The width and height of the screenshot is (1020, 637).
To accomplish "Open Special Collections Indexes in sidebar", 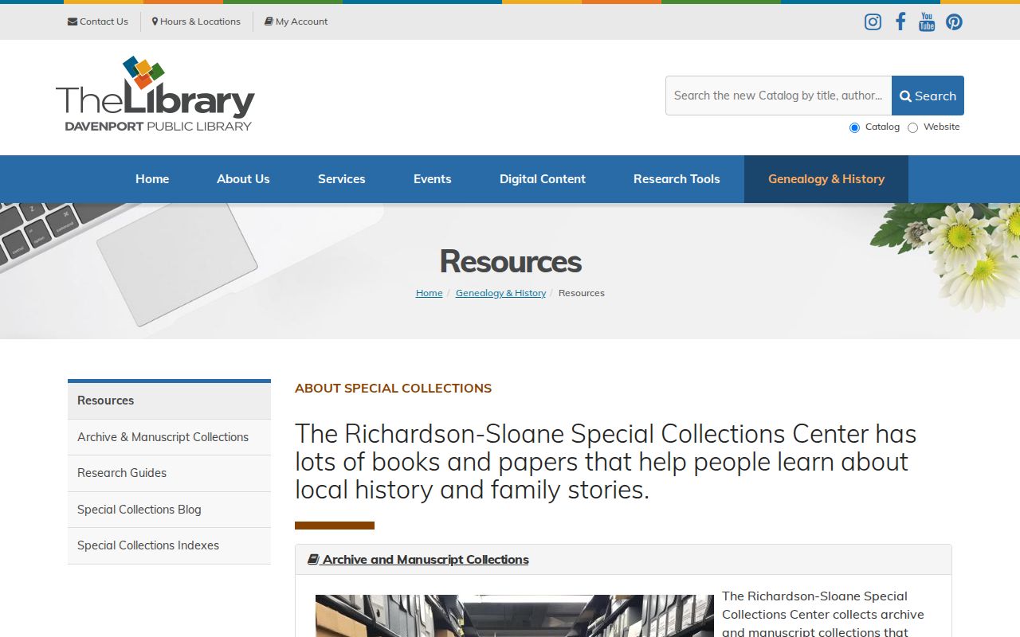I will point(169,545).
